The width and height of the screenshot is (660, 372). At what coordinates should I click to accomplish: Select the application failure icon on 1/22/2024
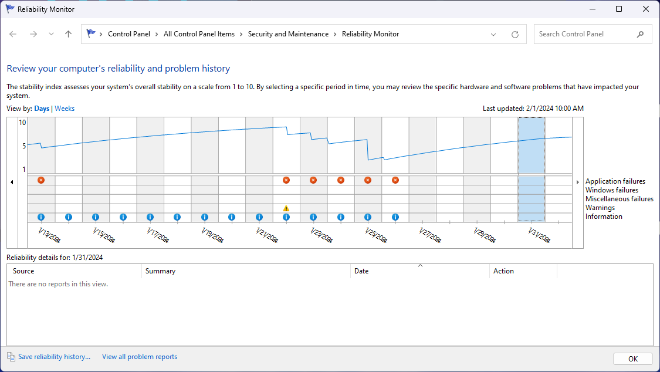click(x=286, y=180)
